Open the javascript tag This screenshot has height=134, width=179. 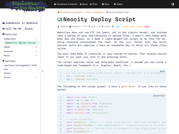(125, 26)
